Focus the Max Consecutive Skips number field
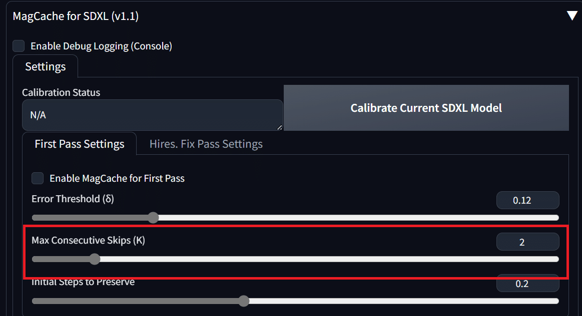Viewport: 582px width, 316px height. [x=527, y=242]
